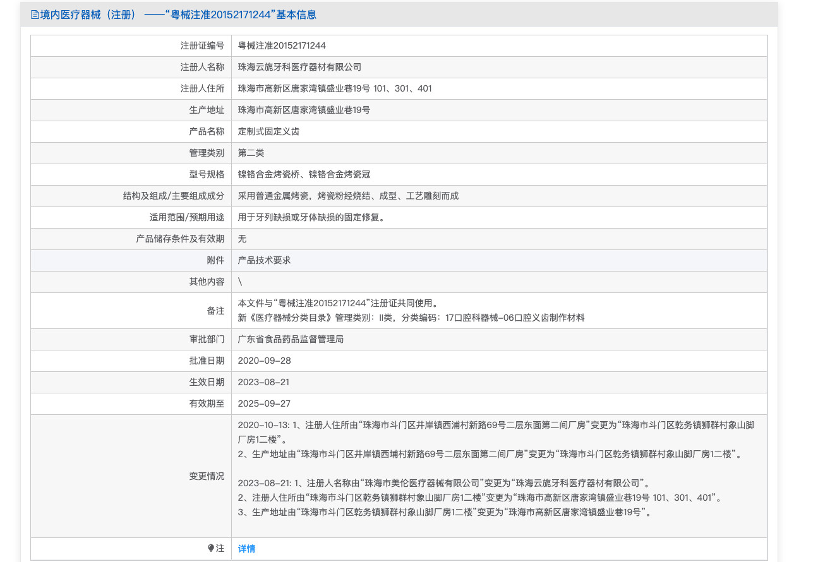This screenshot has width=830, height=562.
Task: Click the 生产地址 label
Action: [x=207, y=110]
